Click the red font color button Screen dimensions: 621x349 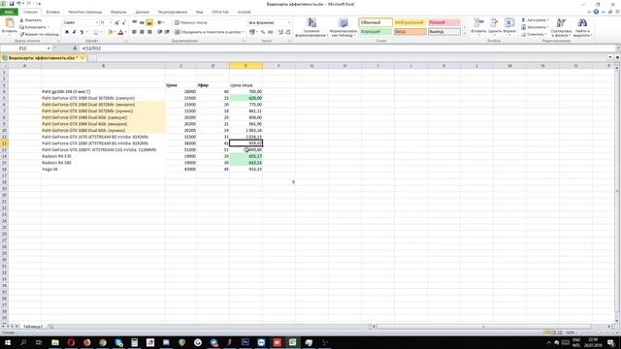click(120, 32)
